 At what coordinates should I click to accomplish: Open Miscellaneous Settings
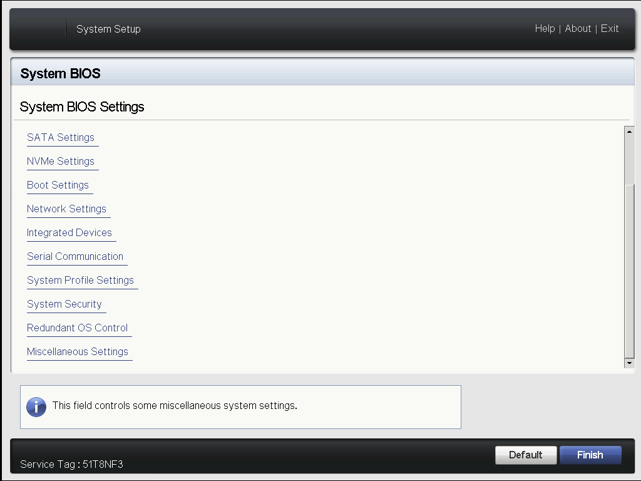point(78,351)
